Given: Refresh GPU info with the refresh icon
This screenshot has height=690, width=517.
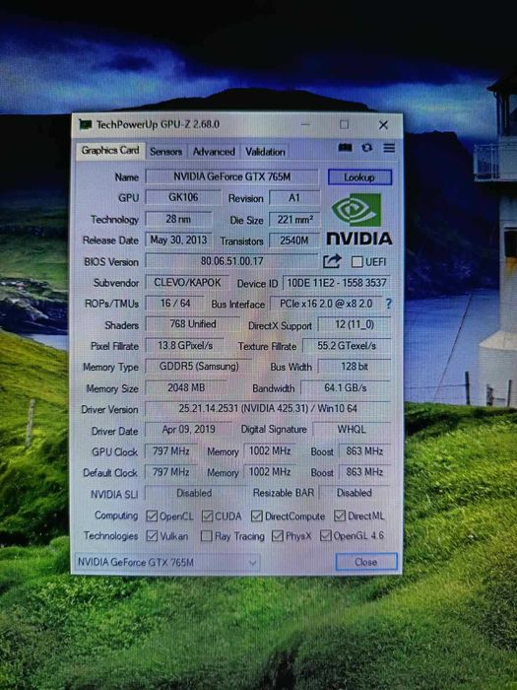Looking at the screenshot, I should (366, 148).
